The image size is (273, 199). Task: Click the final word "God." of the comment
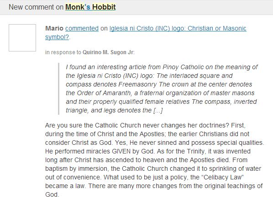pos(52,194)
